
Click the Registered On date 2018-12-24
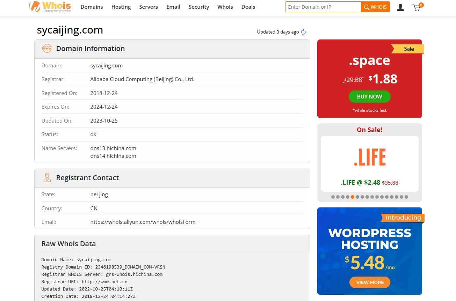(104, 93)
